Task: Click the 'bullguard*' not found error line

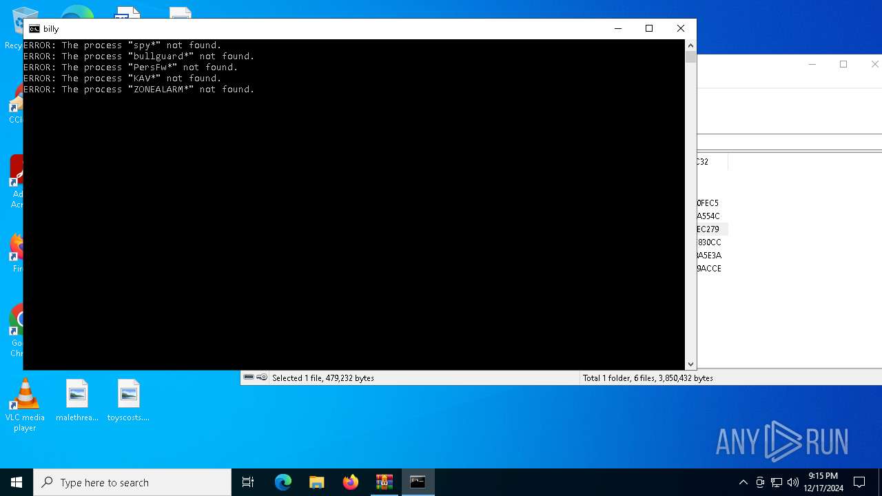Action: pos(139,56)
